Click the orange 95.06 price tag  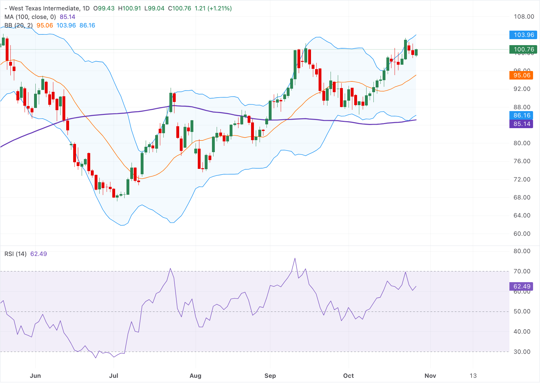521,75
